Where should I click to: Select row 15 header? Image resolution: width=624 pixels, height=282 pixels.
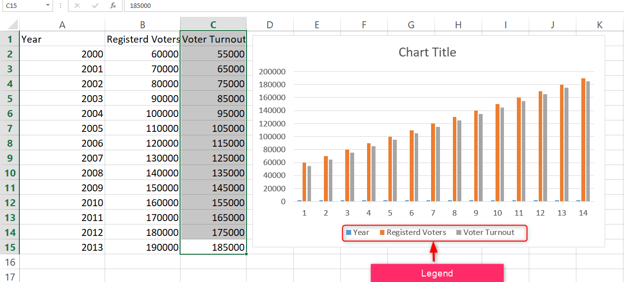(10, 247)
